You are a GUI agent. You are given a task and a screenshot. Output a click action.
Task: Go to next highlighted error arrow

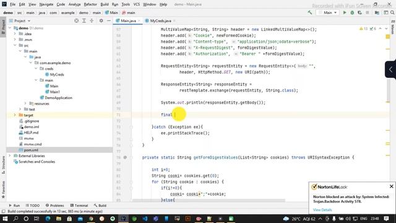[386, 29]
